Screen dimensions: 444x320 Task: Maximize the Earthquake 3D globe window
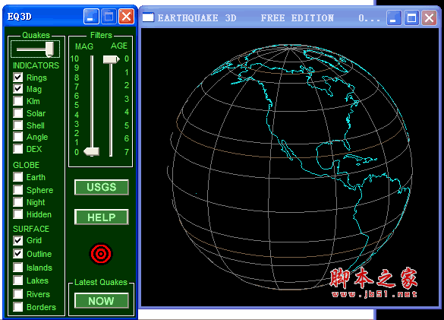point(411,18)
